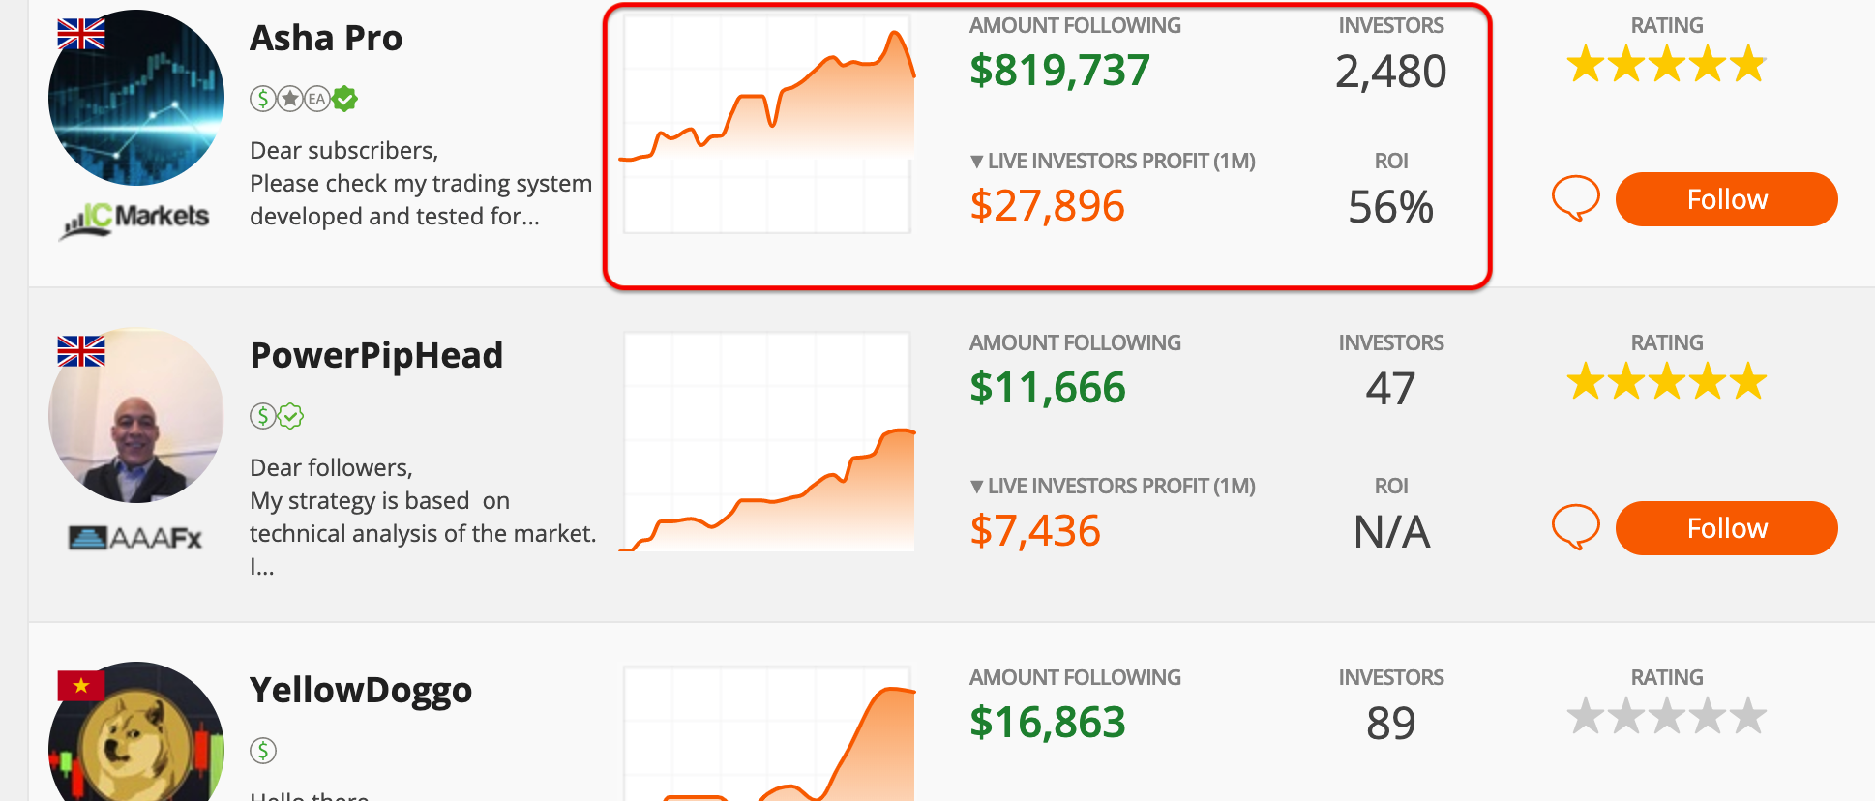This screenshot has height=801, width=1875.
Task: Open Asha Pro's comment bubble icon
Action: click(1575, 198)
